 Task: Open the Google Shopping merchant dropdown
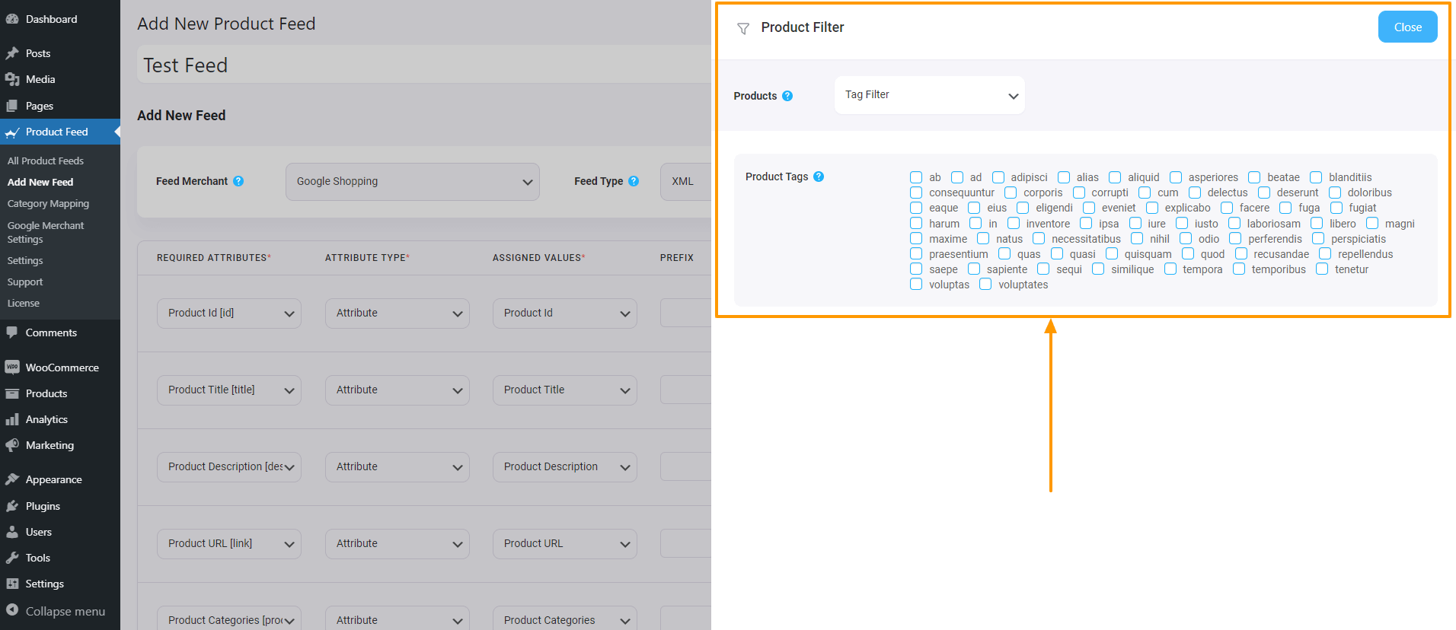coord(412,182)
